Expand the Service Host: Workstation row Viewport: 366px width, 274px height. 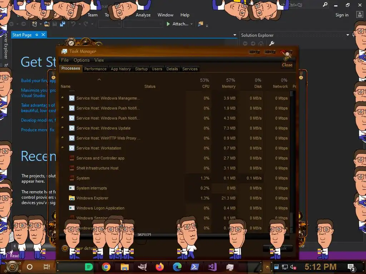62,148
